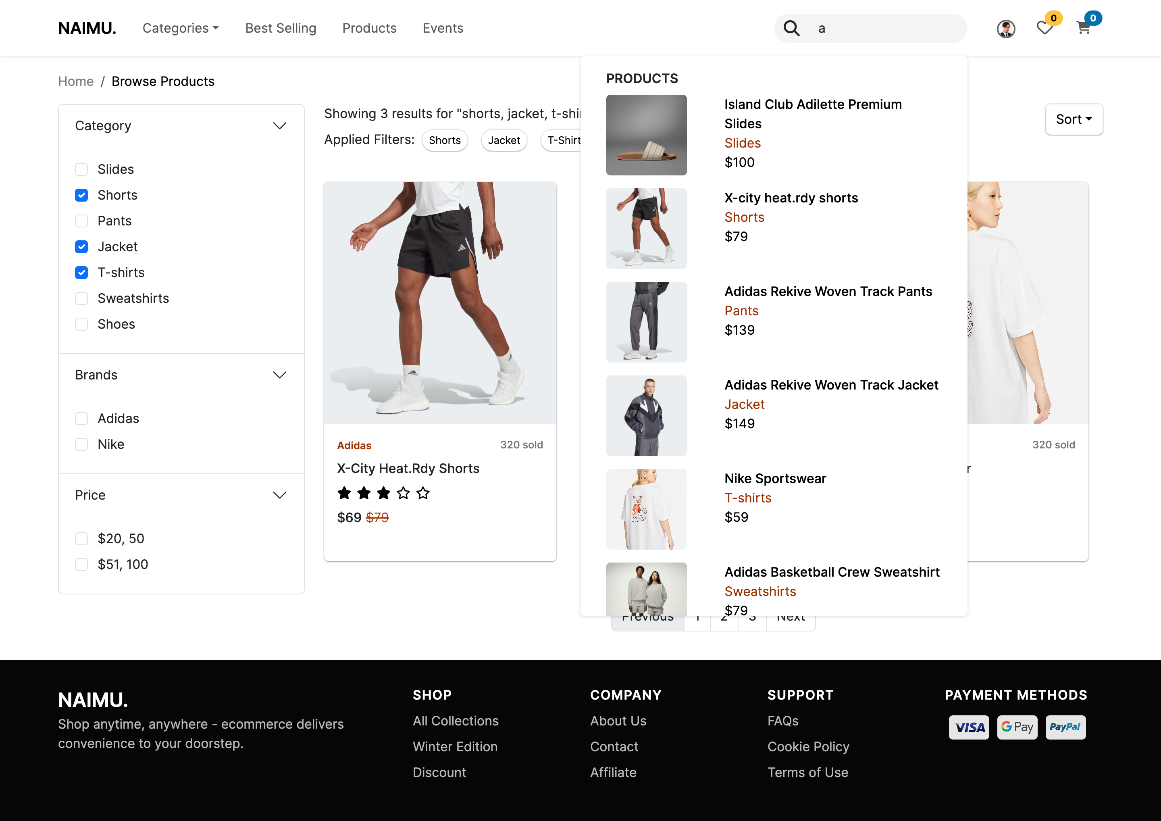Go to Best Selling page
This screenshot has width=1161, height=821.
pyautogui.click(x=281, y=28)
